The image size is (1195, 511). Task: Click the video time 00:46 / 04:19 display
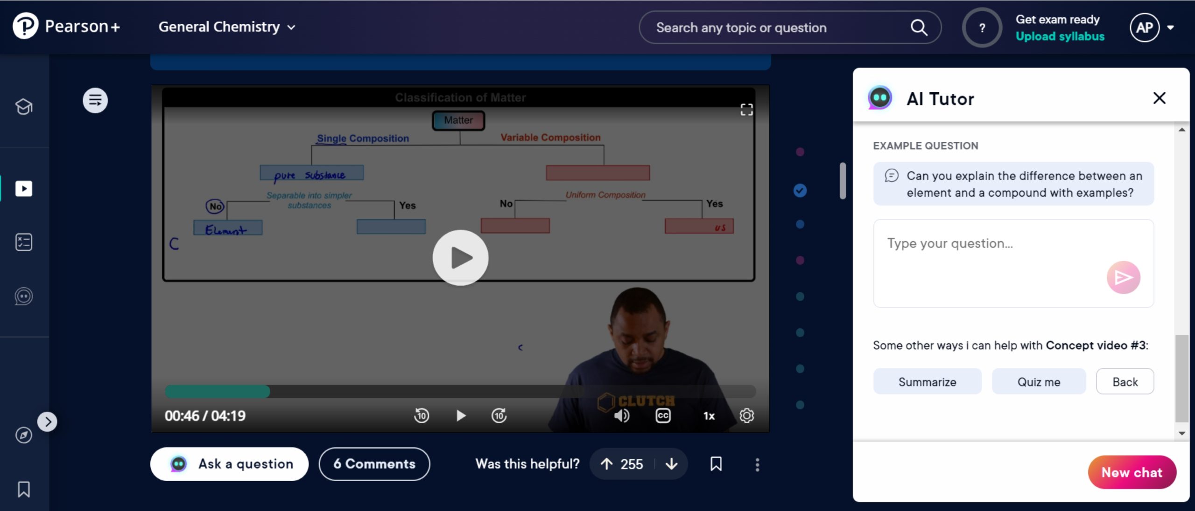(205, 415)
